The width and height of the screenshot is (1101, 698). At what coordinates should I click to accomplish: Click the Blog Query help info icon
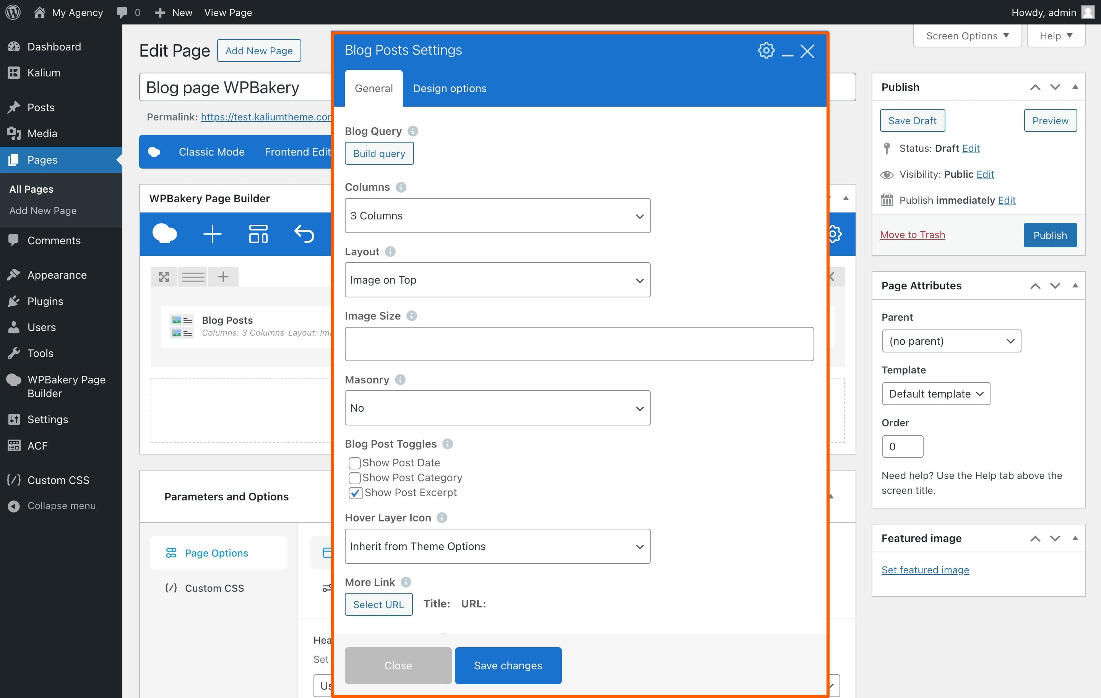[x=412, y=131]
